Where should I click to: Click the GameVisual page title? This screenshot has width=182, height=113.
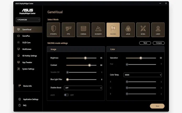[x=55, y=12]
